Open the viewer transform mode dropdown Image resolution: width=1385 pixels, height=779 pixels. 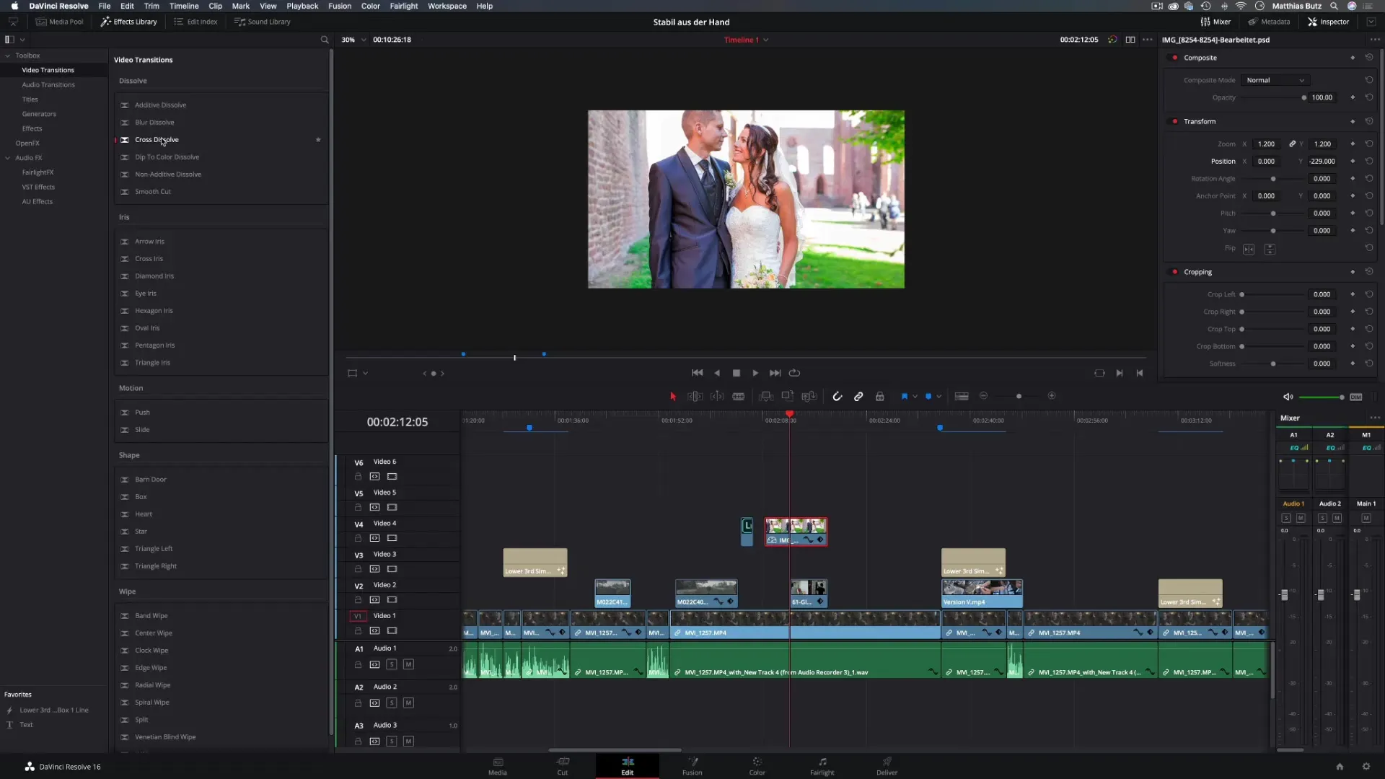pos(366,373)
